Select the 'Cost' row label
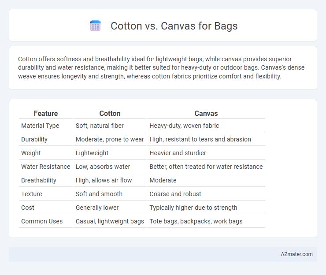The image size is (326, 275). (x=28, y=208)
